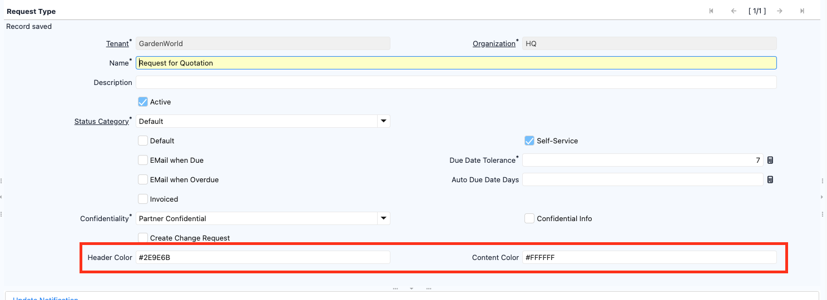Open calculator for Due Date Tolerance

point(770,160)
